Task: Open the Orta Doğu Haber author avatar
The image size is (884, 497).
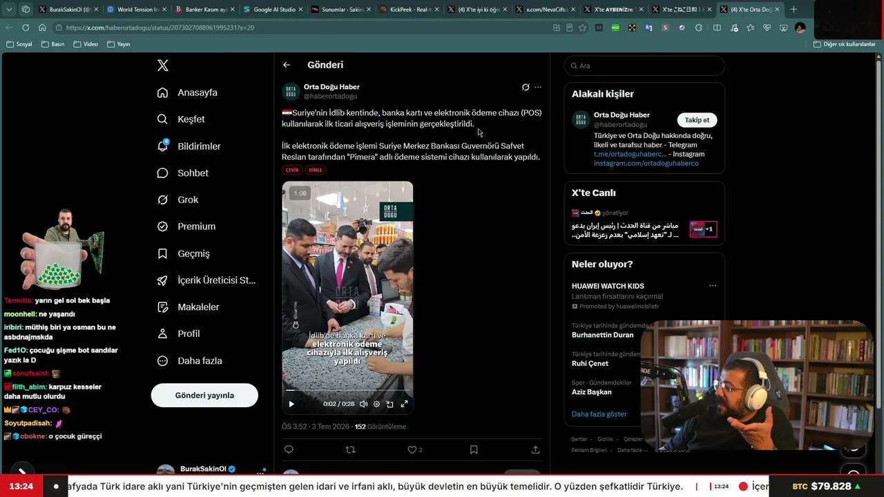Action: (x=291, y=92)
